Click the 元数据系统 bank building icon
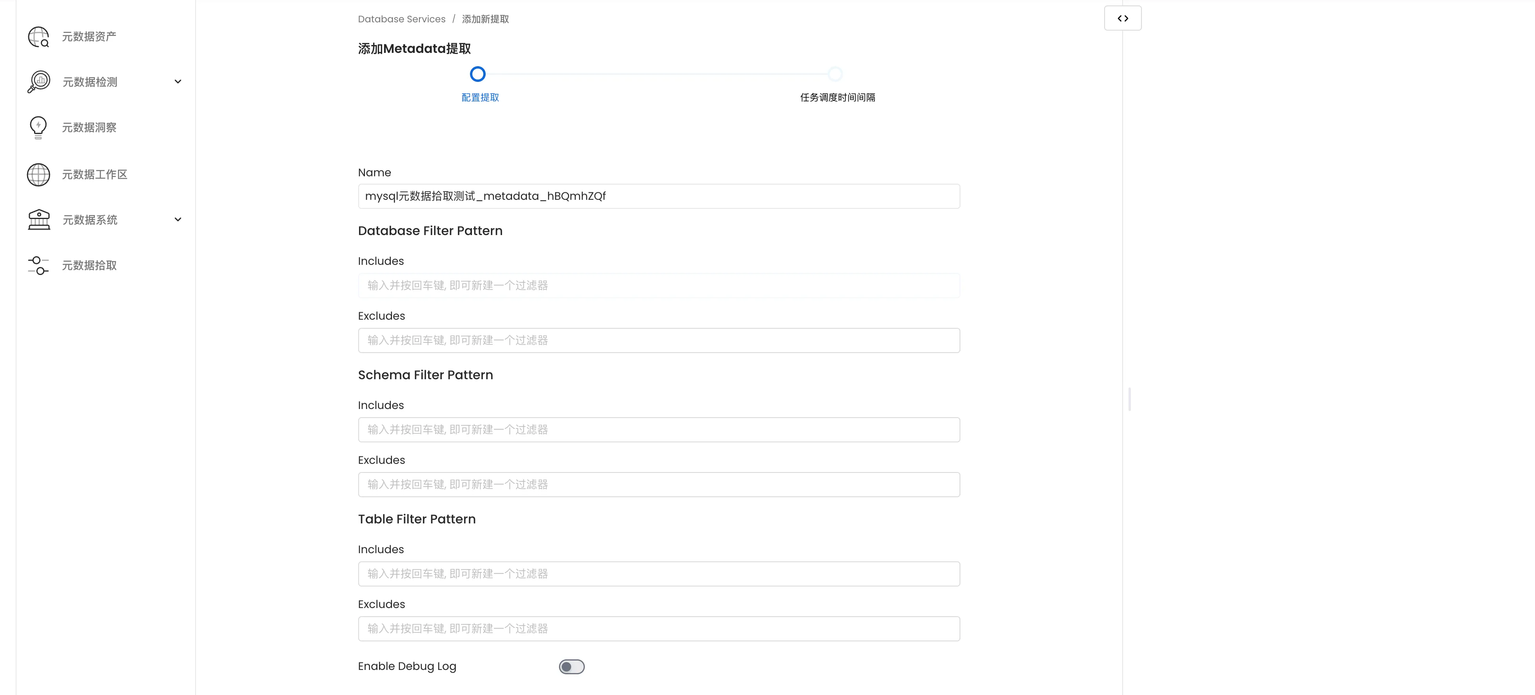The image size is (1535, 695). click(x=39, y=220)
